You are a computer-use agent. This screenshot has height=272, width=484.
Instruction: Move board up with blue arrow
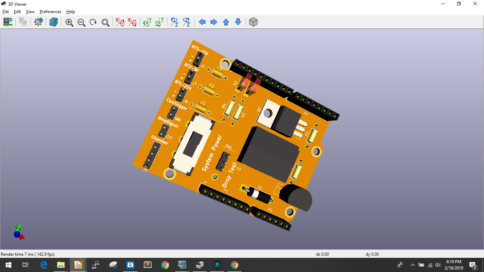click(x=226, y=22)
